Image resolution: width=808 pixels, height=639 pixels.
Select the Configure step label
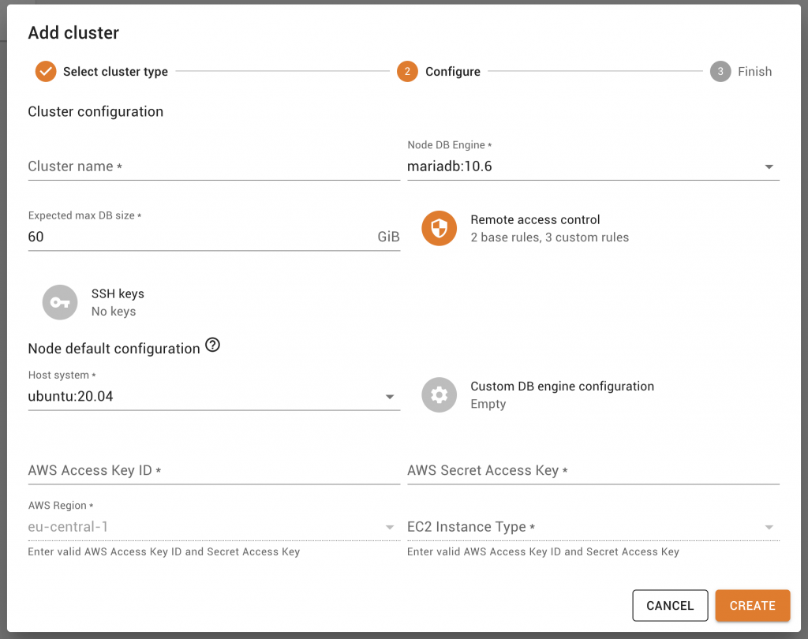click(452, 72)
